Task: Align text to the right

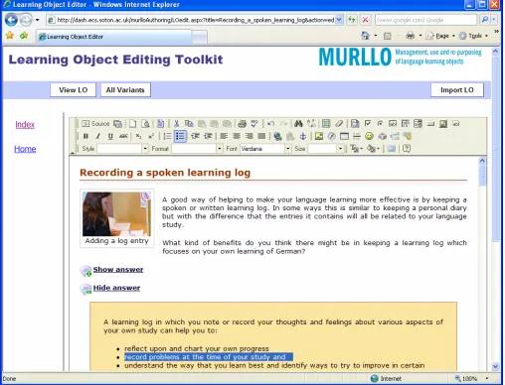Action: 250,136
